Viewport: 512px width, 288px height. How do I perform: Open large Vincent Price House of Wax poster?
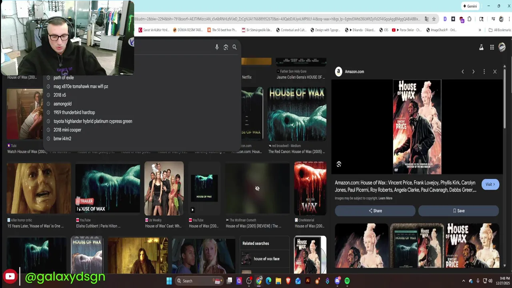click(x=417, y=127)
